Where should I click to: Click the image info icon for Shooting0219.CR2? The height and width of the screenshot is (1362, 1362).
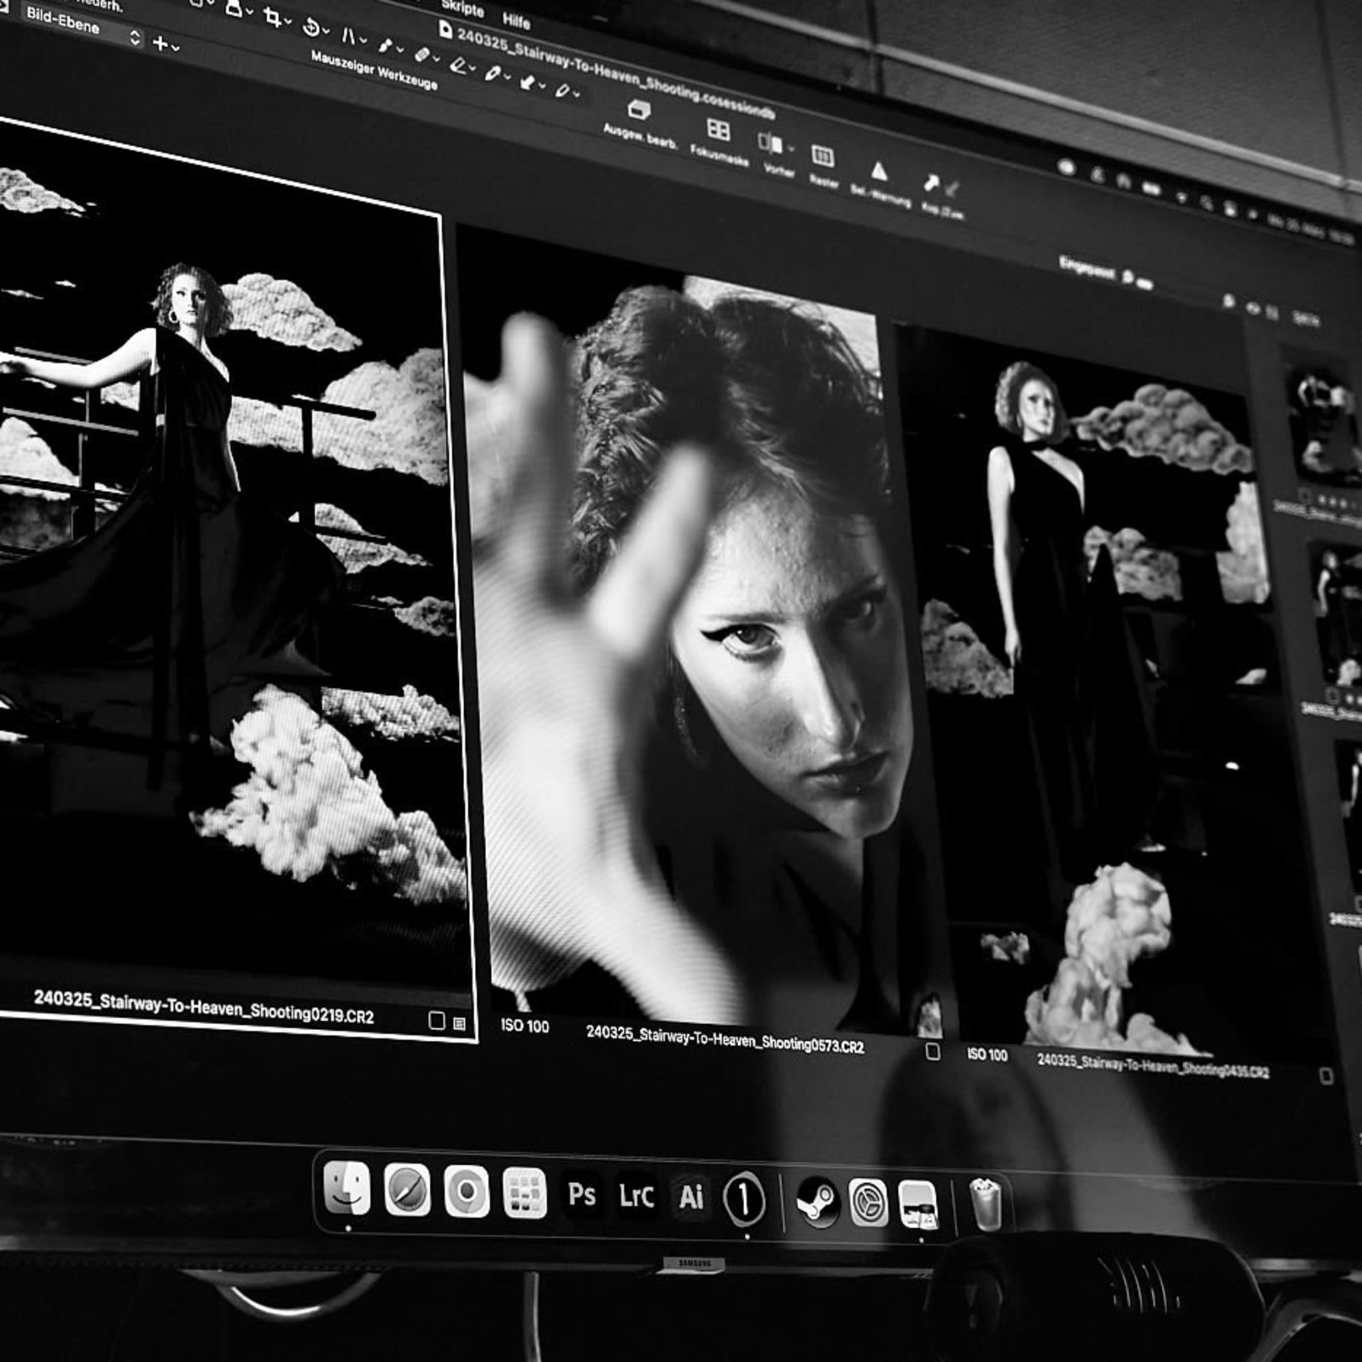point(460,1023)
